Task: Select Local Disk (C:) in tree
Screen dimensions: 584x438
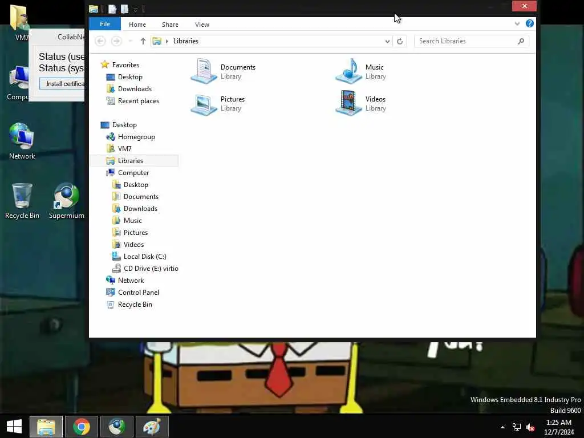Action: [x=145, y=257]
